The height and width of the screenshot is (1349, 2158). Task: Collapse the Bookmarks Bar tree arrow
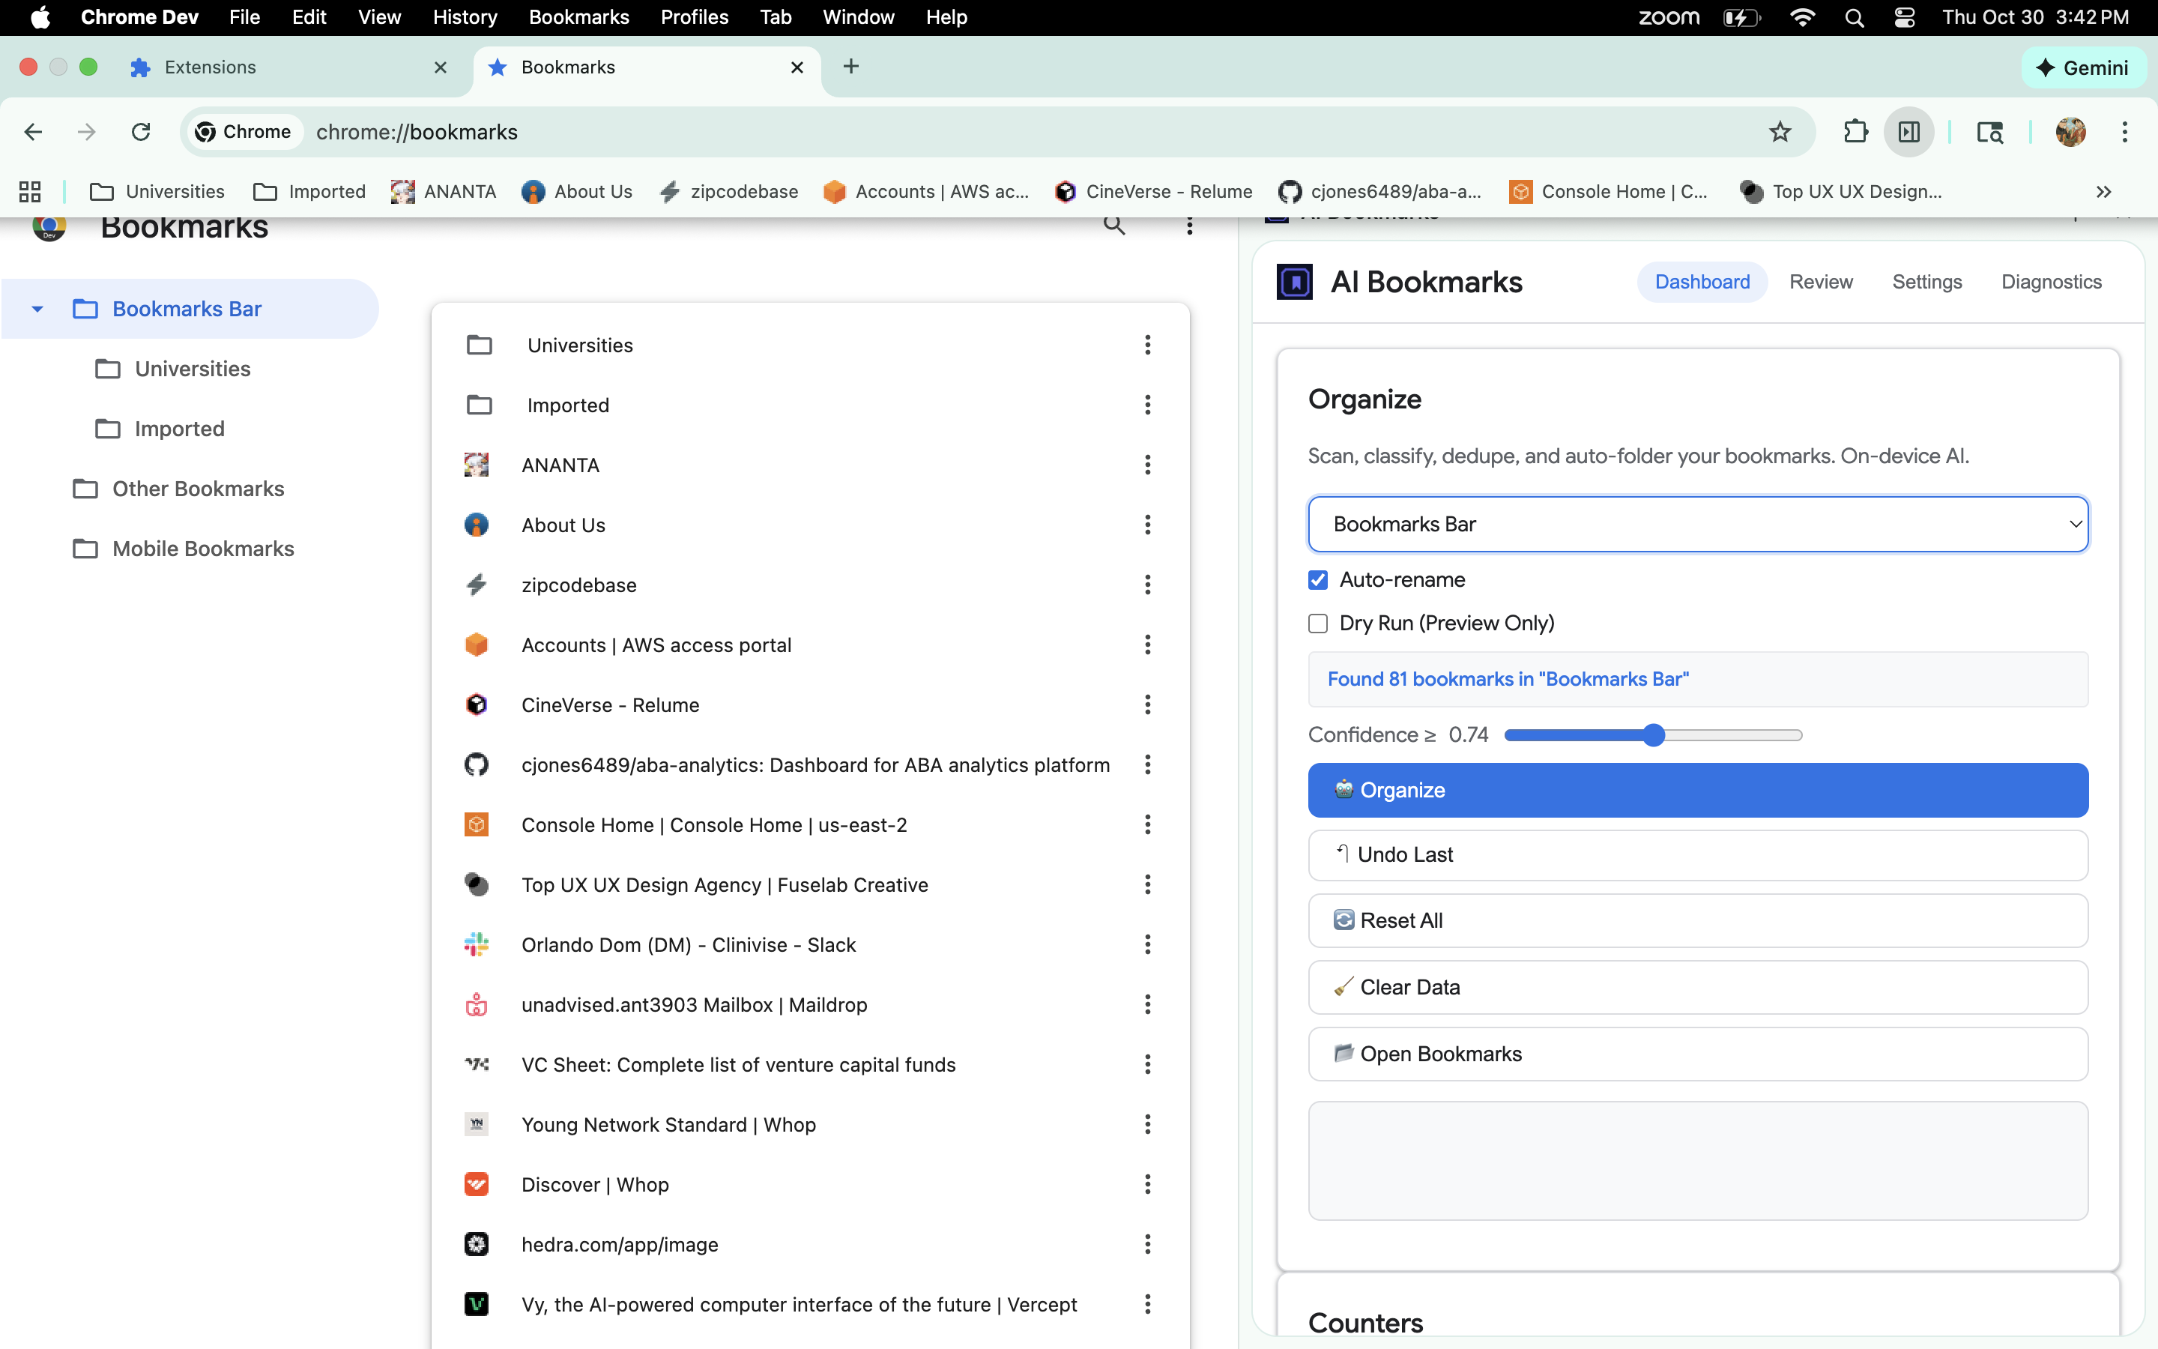tap(37, 309)
